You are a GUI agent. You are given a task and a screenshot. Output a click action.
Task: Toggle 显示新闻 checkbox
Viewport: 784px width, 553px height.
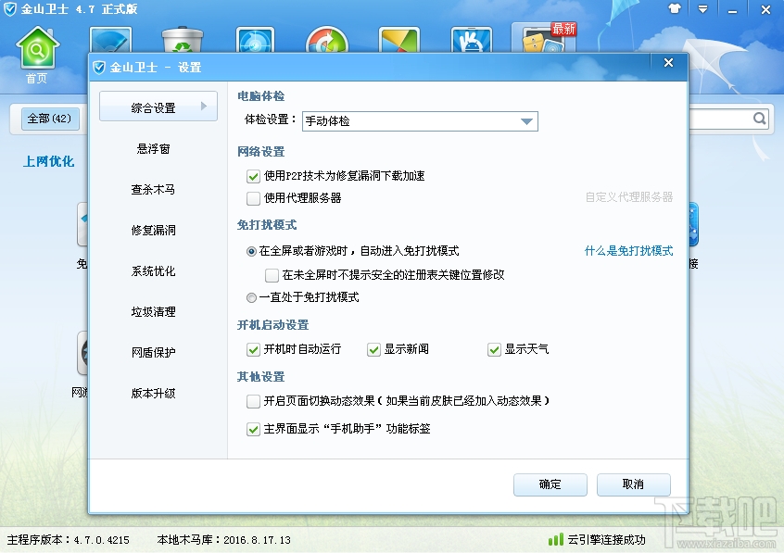coord(373,349)
